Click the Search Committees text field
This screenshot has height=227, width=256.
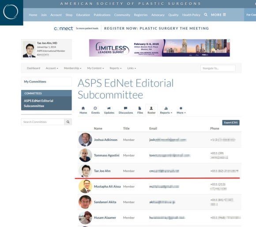[43, 122]
